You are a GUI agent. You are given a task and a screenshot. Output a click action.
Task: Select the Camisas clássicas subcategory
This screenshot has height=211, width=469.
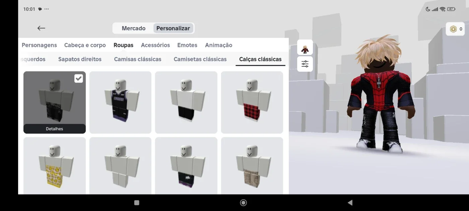[x=138, y=59]
